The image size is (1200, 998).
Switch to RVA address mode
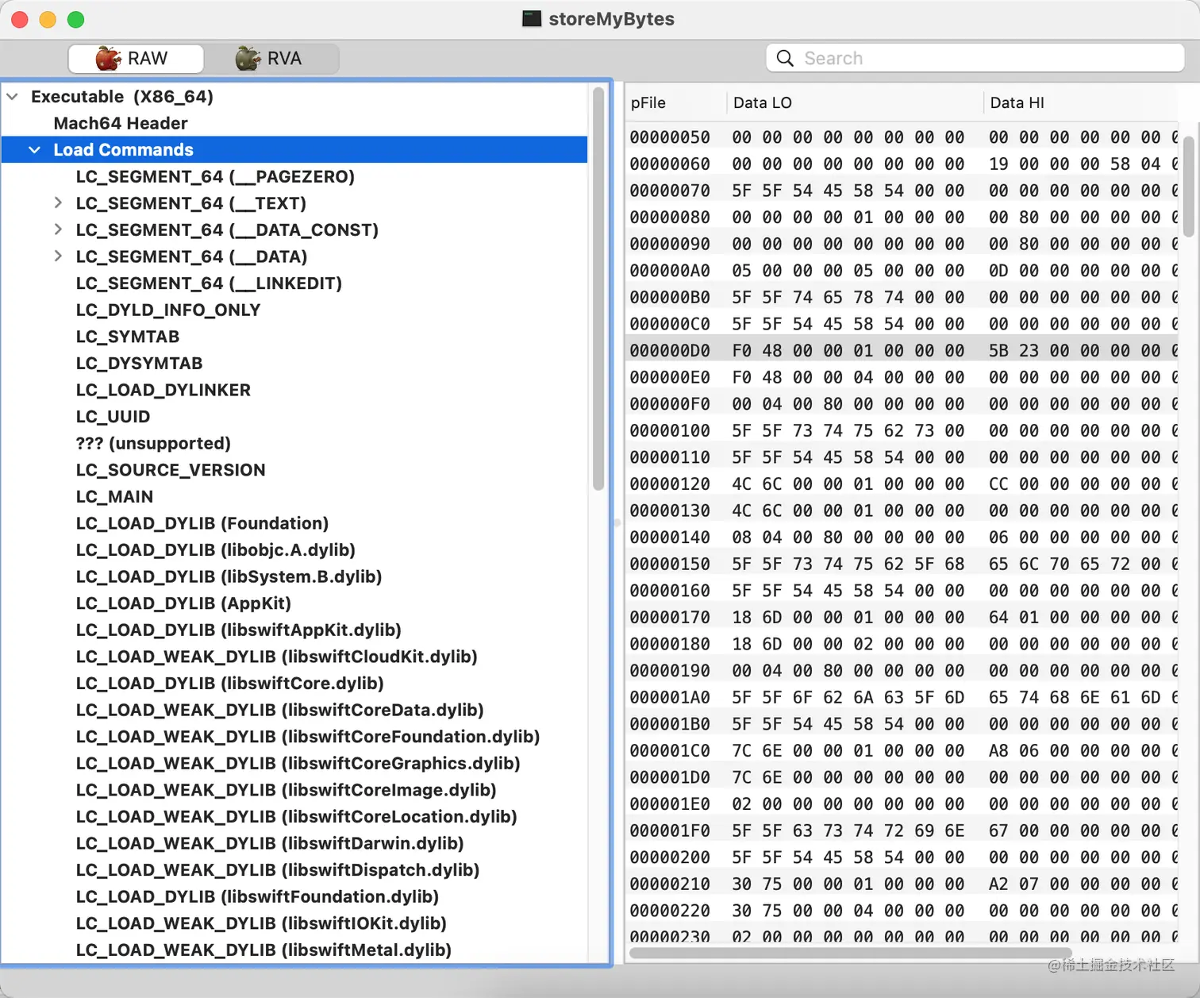pyautogui.click(x=271, y=59)
